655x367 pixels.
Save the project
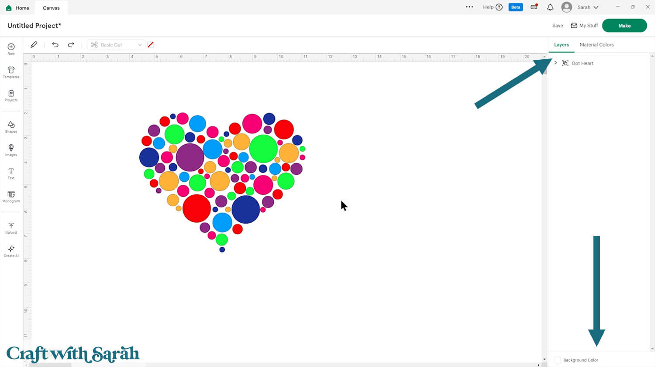[558, 25]
